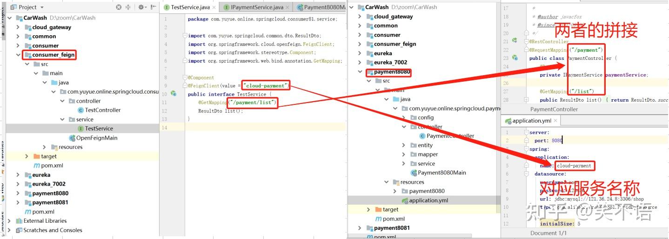Collapse payment8080 module in right project tree

(x=360, y=71)
